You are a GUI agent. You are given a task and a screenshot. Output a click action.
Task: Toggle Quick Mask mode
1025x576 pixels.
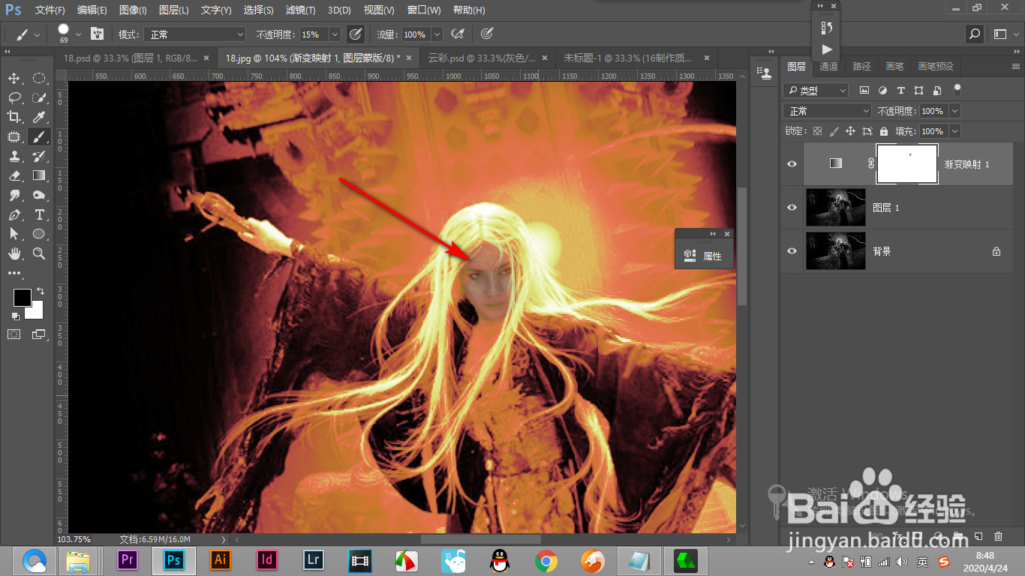click(x=14, y=334)
